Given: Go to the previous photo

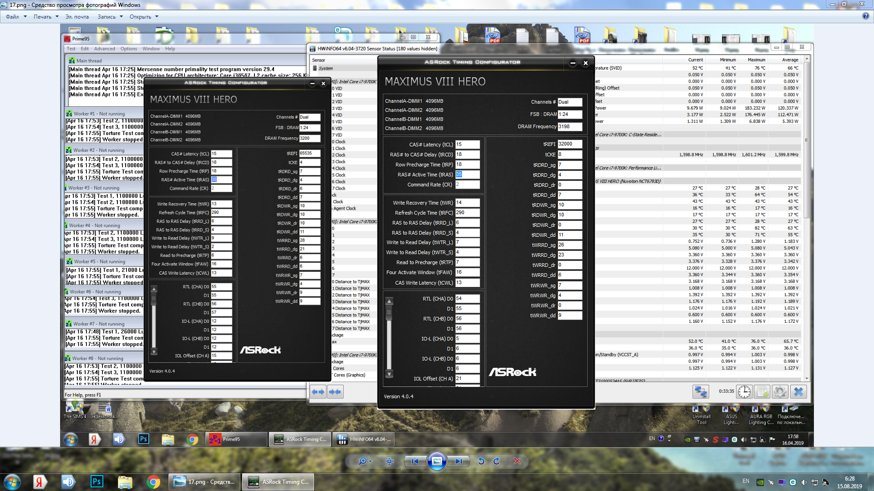Looking at the screenshot, I should [x=415, y=461].
